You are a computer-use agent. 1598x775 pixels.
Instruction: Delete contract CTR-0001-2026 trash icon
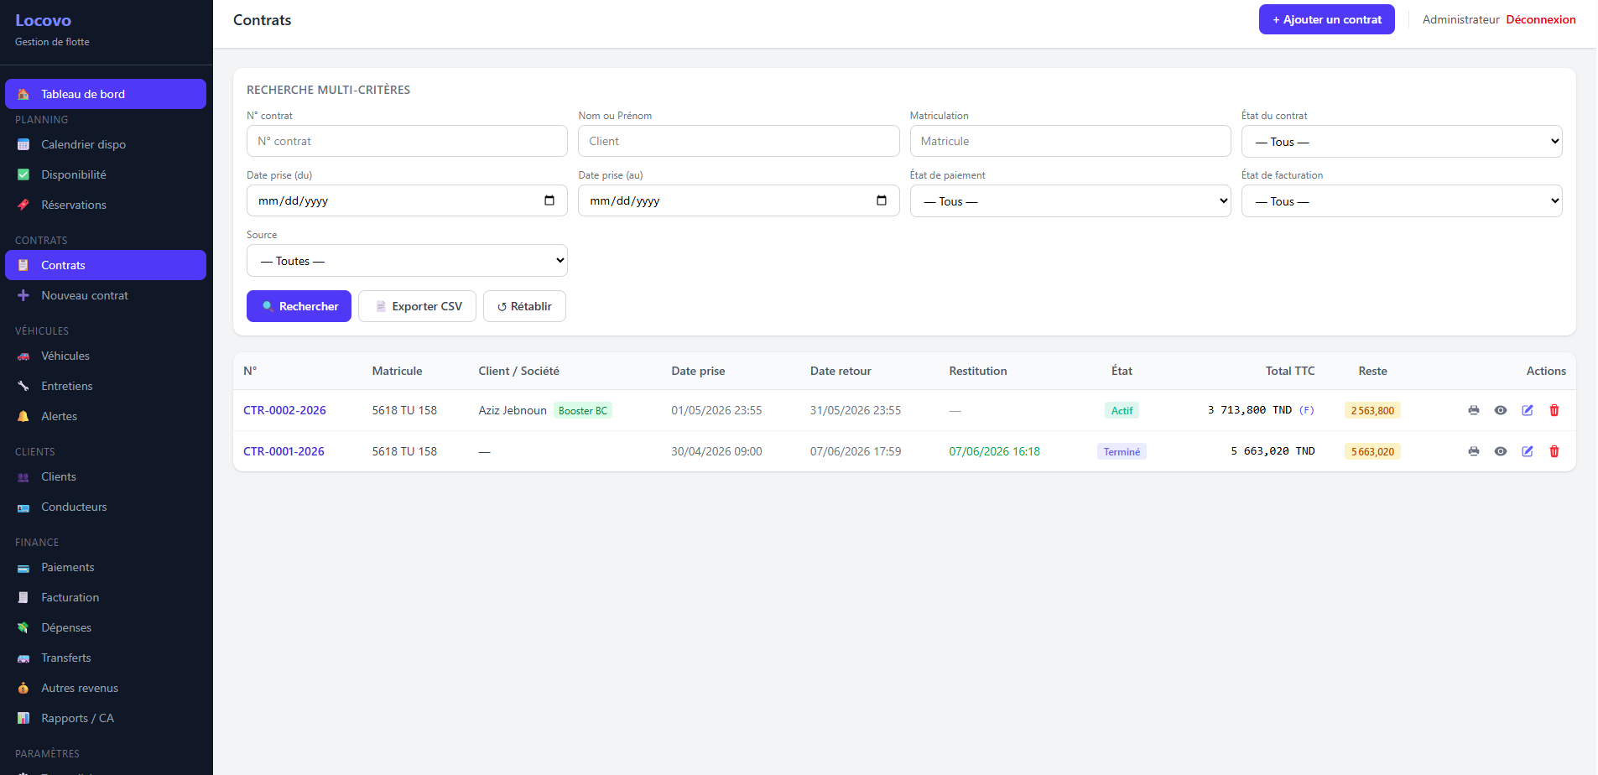coord(1554,451)
